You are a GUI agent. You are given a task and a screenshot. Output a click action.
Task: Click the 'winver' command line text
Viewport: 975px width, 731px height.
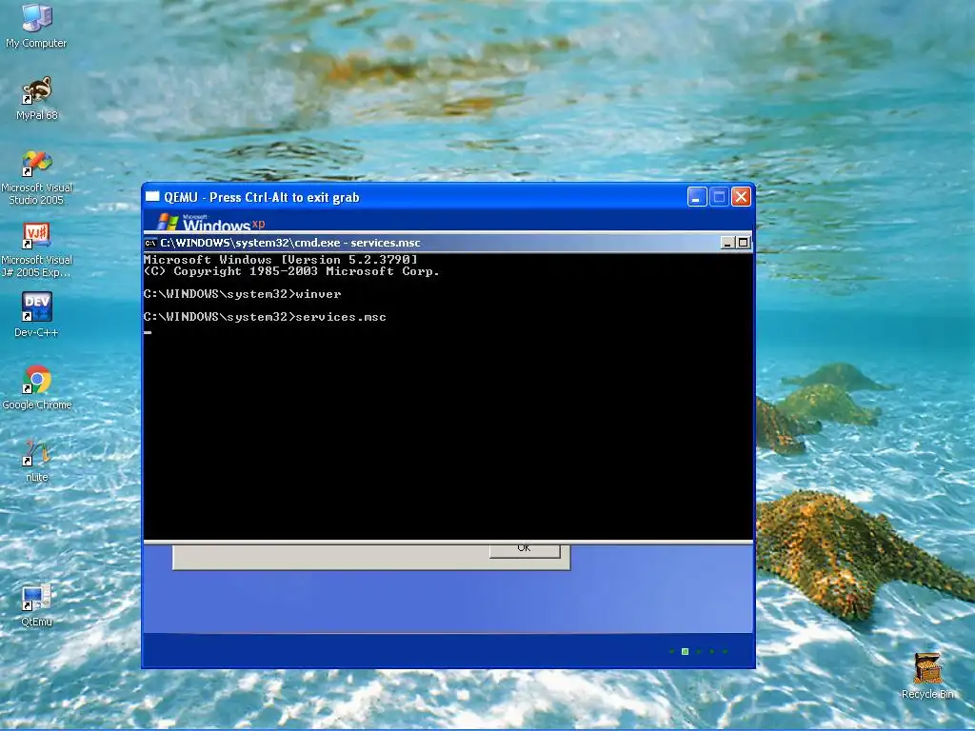click(318, 294)
